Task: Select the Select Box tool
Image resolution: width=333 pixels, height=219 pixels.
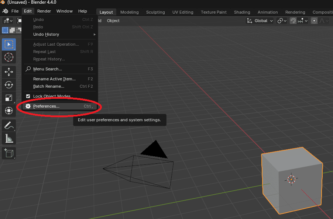Action: click(8, 44)
